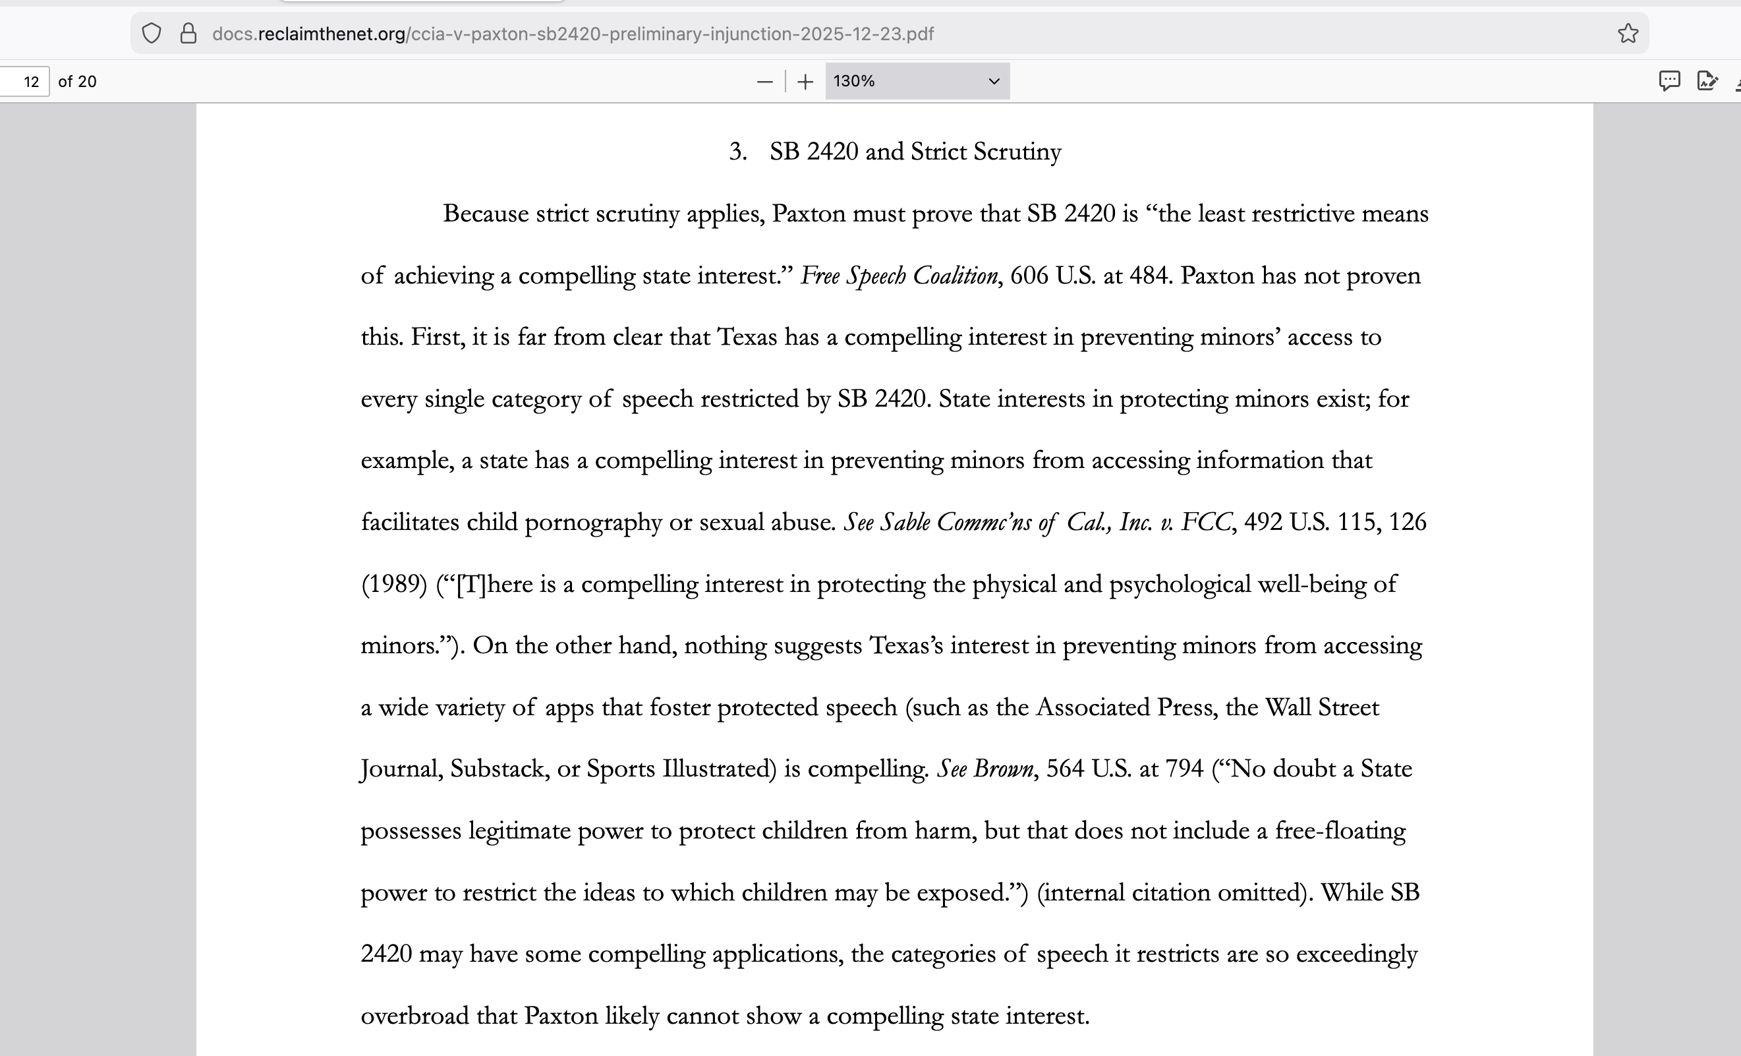Click the chevron arrow of zoom selector
Image resolution: width=1741 pixels, height=1056 pixels.
[994, 81]
